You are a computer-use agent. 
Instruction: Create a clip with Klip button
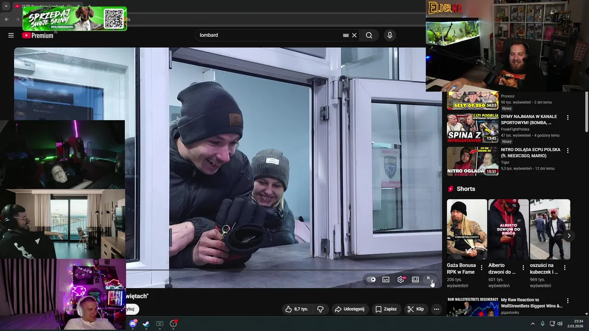click(x=416, y=309)
